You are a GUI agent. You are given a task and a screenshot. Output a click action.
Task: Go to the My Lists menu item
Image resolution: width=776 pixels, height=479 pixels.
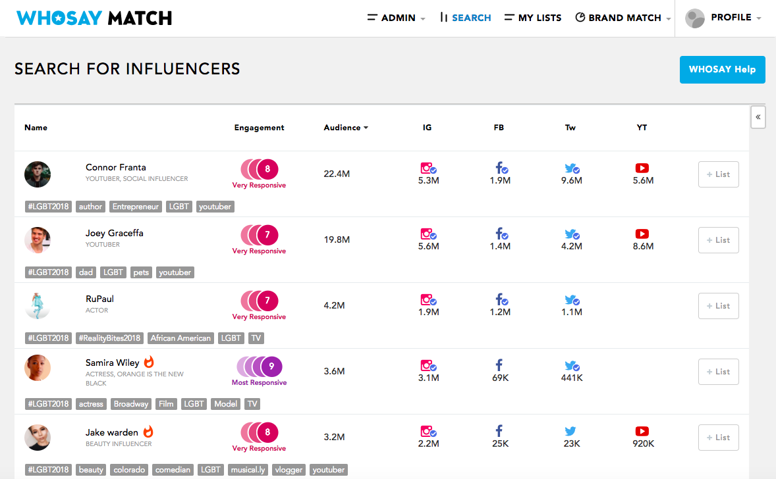533,18
